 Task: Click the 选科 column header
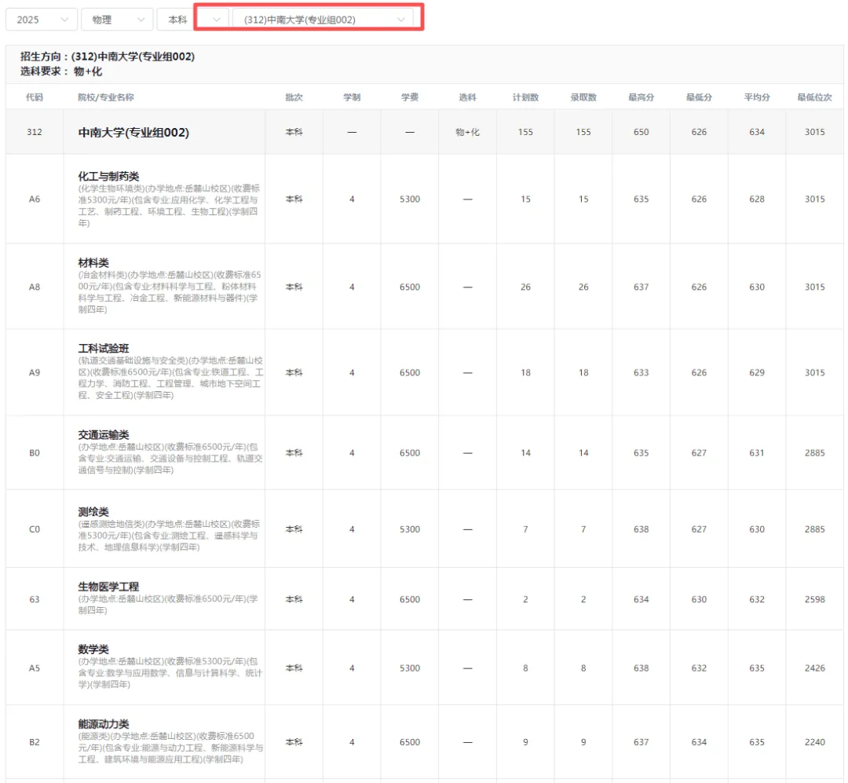pos(468,97)
